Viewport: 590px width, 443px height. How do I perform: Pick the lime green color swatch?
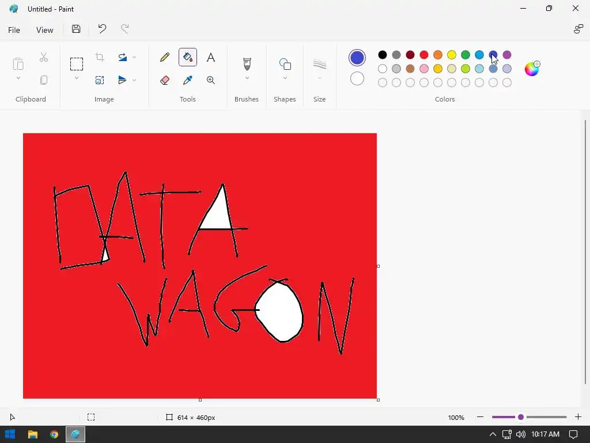click(x=466, y=69)
